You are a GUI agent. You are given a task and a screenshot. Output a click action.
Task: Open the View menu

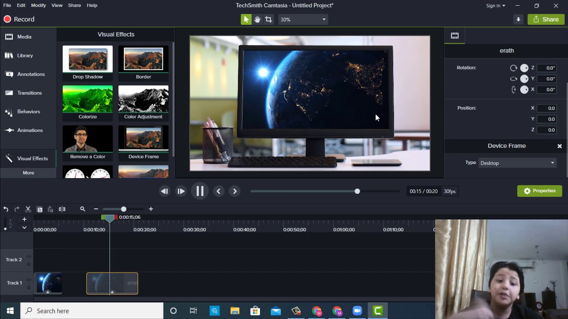pos(57,5)
